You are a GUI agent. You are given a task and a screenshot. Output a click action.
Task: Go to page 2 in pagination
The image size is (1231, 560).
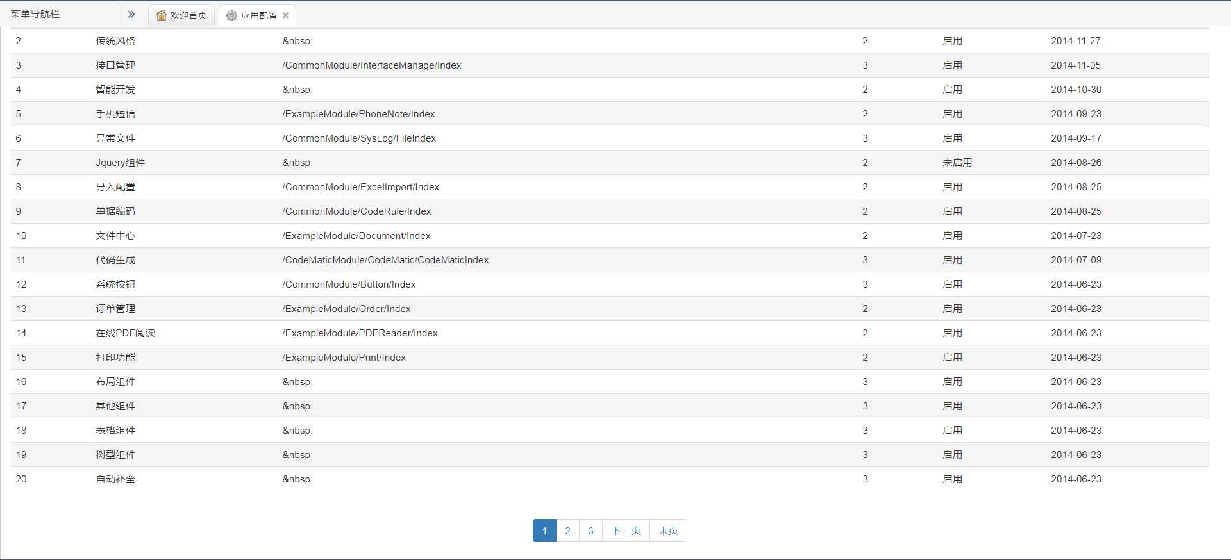pyautogui.click(x=567, y=531)
